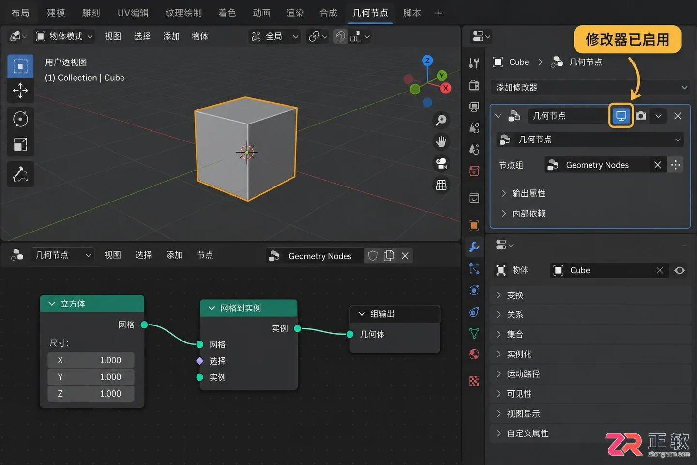
Task: Select the Move tool in viewport toolbar
Action: (x=20, y=90)
